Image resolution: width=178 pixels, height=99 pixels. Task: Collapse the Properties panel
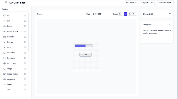pos(170,24)
